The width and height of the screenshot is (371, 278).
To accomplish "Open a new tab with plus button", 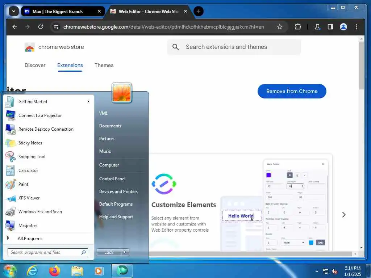I will click(199, 11).
